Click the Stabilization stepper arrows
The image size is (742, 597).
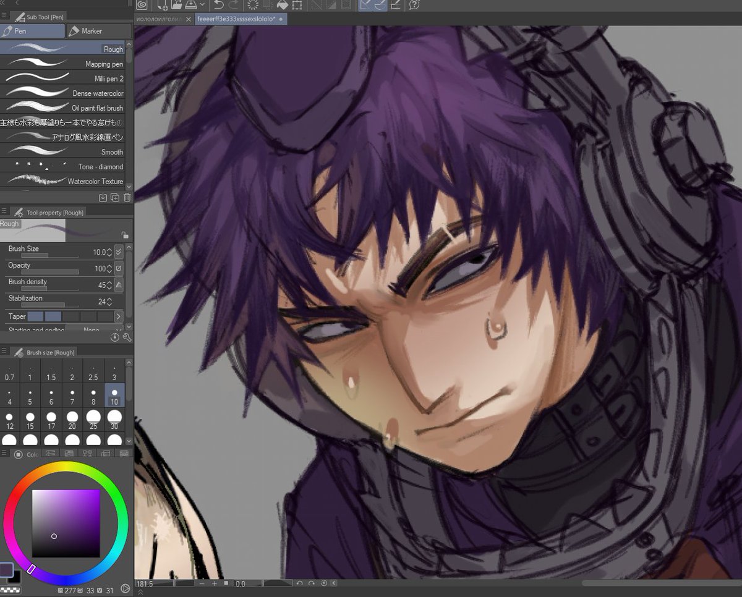pos(109,302)
